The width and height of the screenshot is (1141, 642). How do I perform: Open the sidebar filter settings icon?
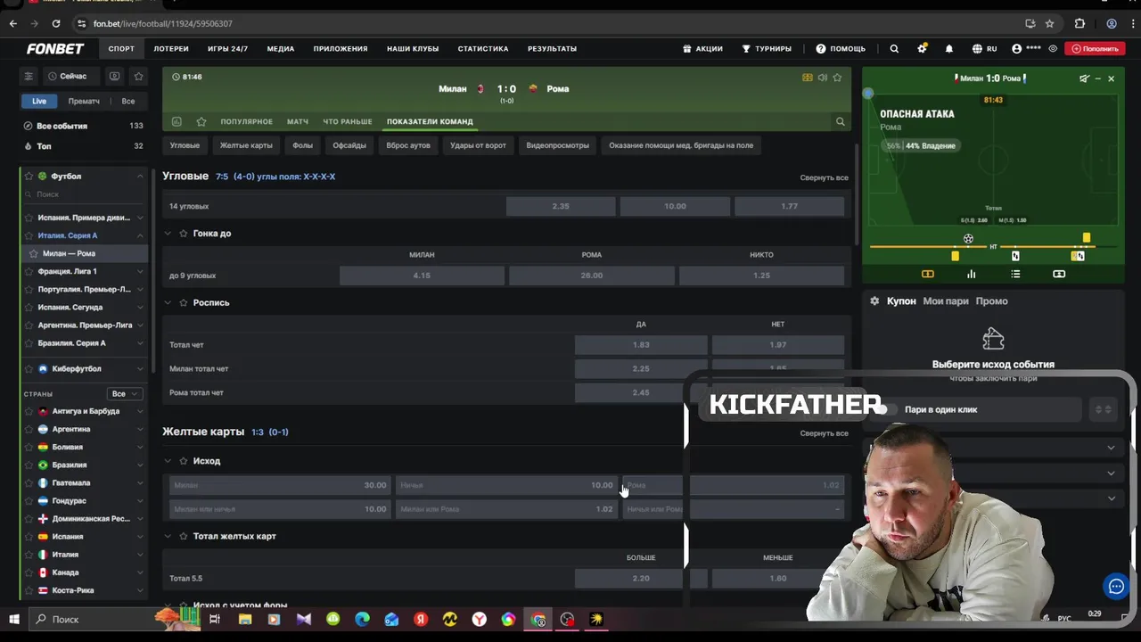pos(29,77)
